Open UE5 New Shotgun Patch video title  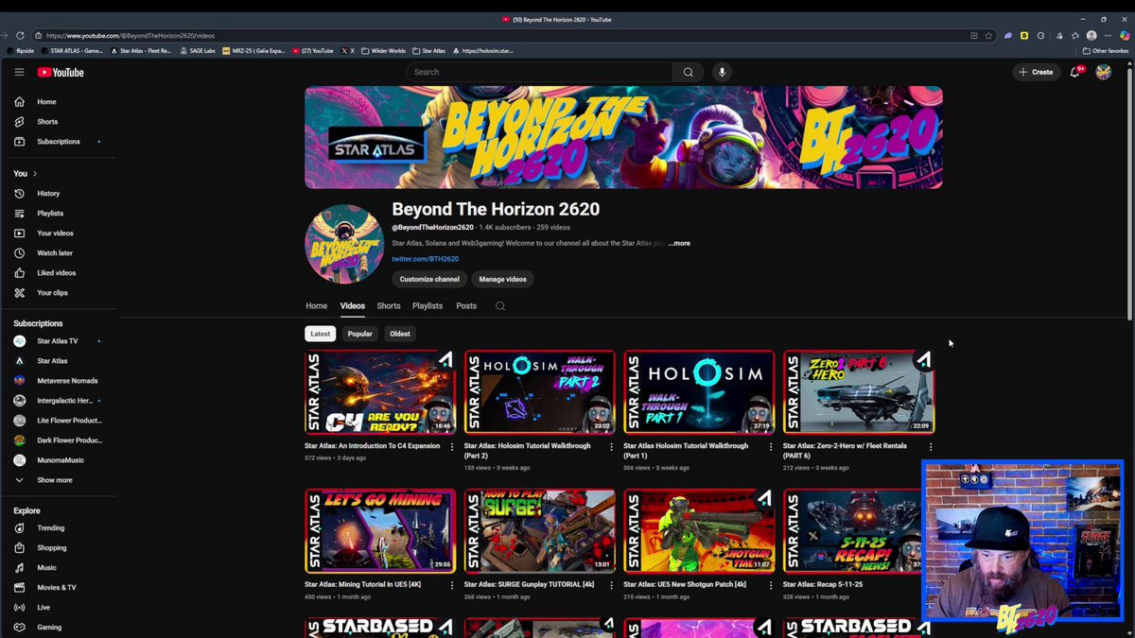coord(685,585)
